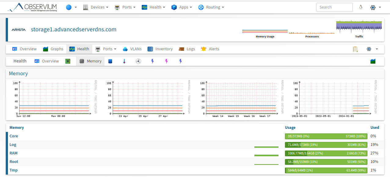Click the pink lightning bolt icon

click(166, 61)
